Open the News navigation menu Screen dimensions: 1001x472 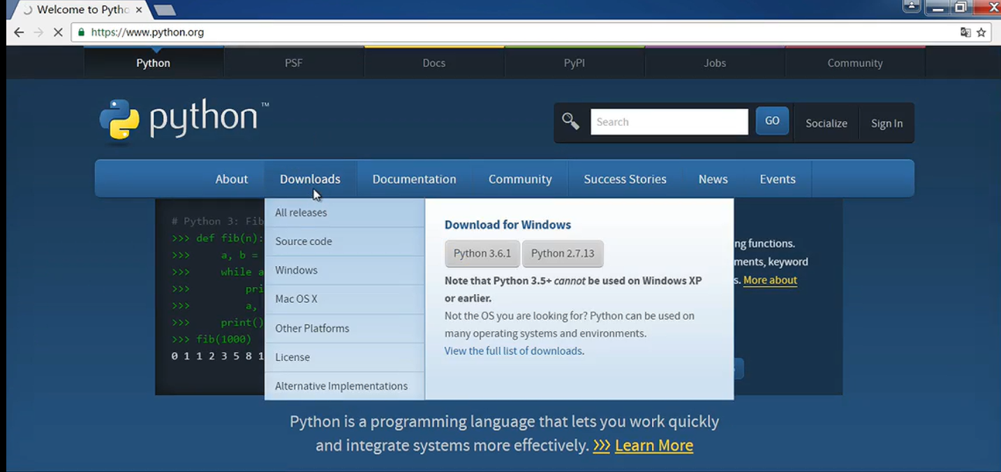pyautogui.click(x=713, y=179)
